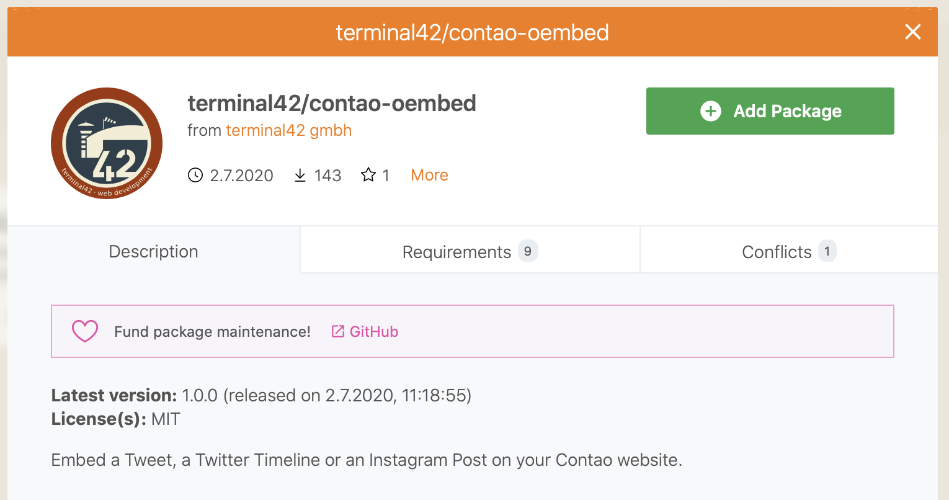The image size is (949, 500).
Task: Click the Conflicts count badge 1
Action: pos(827,251)
